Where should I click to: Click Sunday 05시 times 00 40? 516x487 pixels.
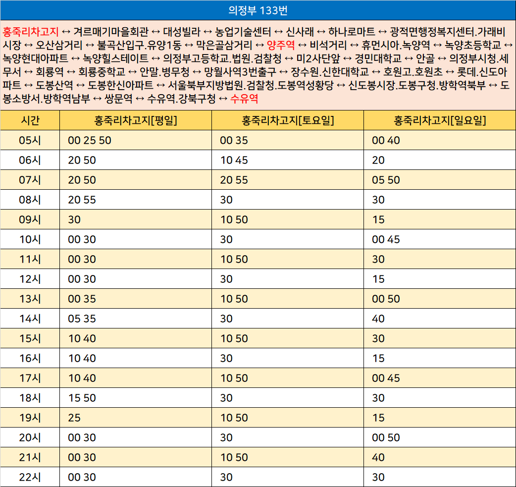[386, 140]
